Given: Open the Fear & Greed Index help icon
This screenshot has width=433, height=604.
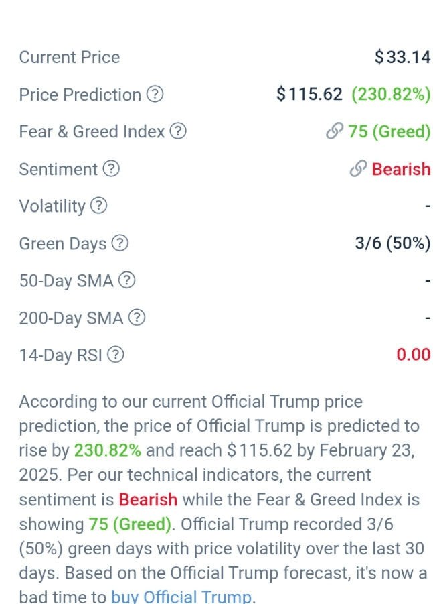Looking at the screenshot, I should tap(178, 131).
